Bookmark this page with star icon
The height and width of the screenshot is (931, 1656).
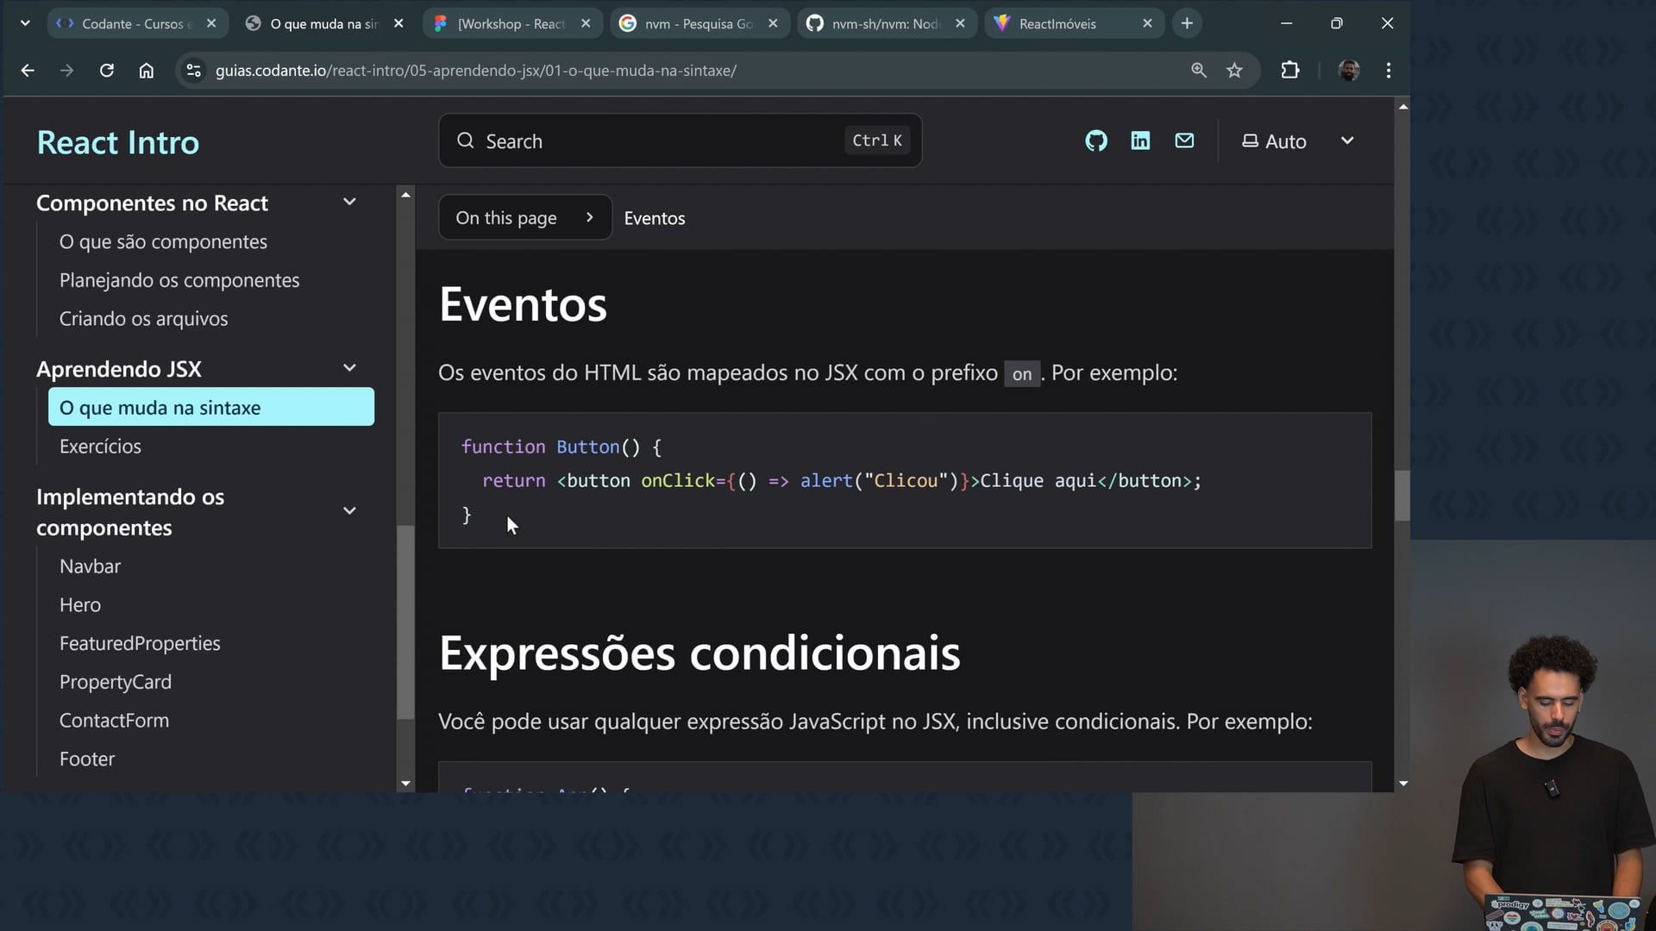pyautogui.click(x=1234, y=71)
